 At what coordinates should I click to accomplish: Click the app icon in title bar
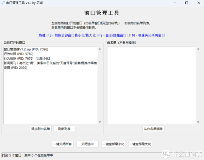(x=3, y=3)
